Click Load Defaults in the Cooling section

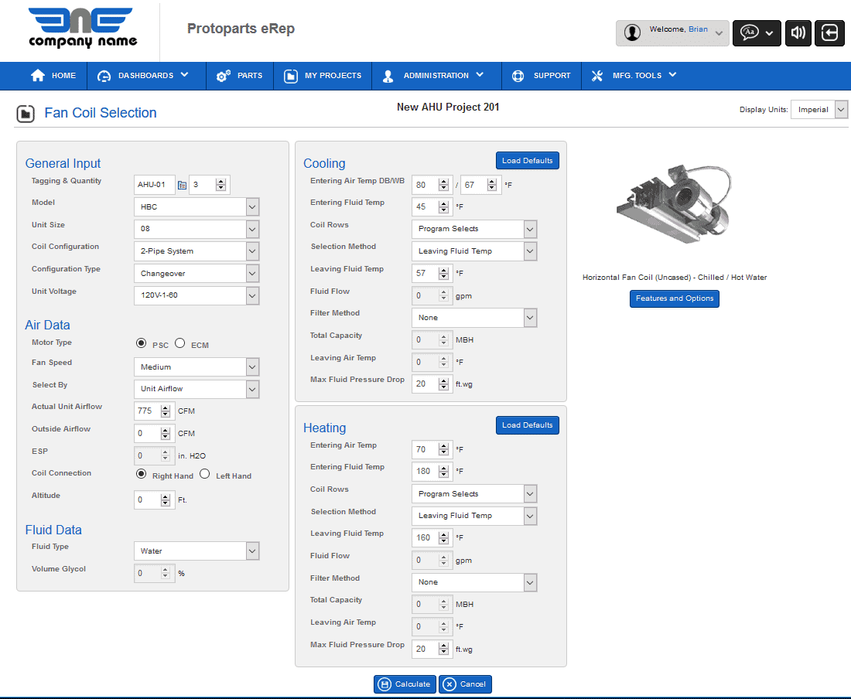tap(527, 161)
